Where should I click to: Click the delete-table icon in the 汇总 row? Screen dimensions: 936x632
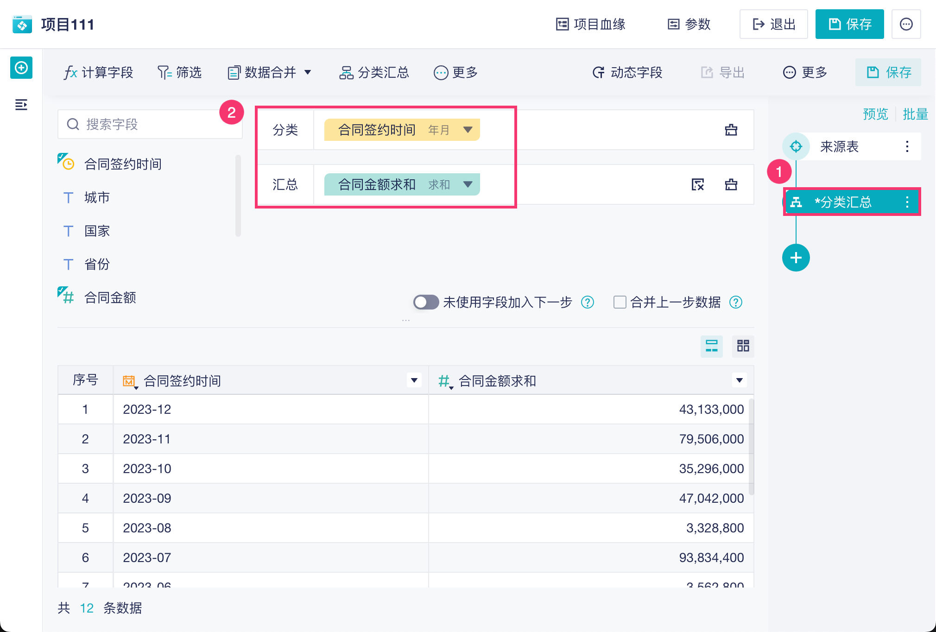tap(697, 184)
